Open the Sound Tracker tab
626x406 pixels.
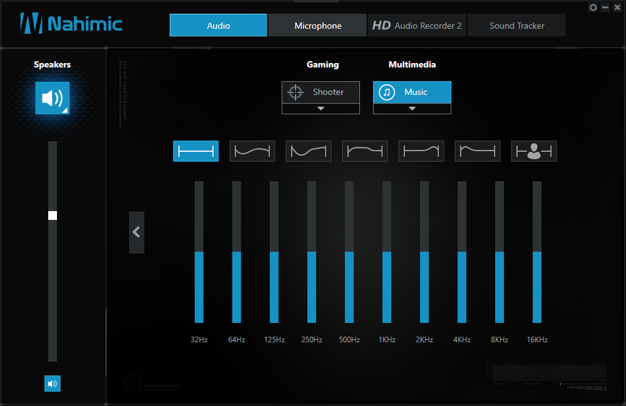pos(516,26)
